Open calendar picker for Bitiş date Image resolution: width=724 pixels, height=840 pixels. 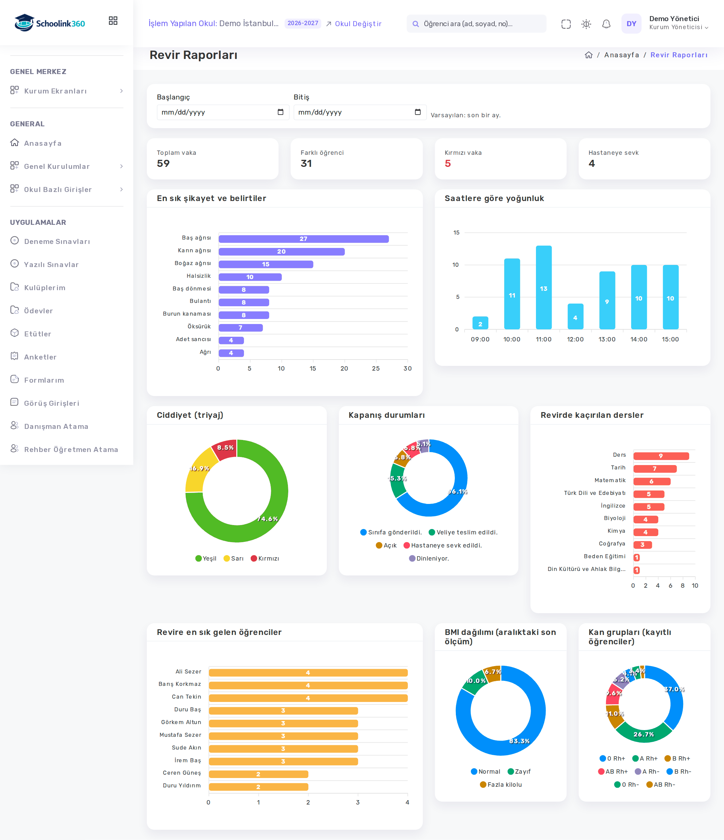418,112
